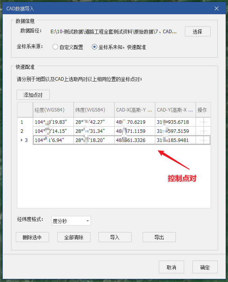Select row 2 longitude cell
Screen dimensions: 228x282
(53, 131)
